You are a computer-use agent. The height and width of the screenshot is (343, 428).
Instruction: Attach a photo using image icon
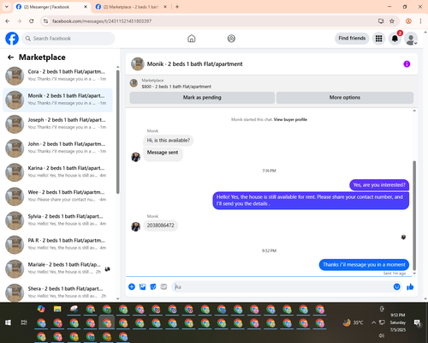pos(142,286)
